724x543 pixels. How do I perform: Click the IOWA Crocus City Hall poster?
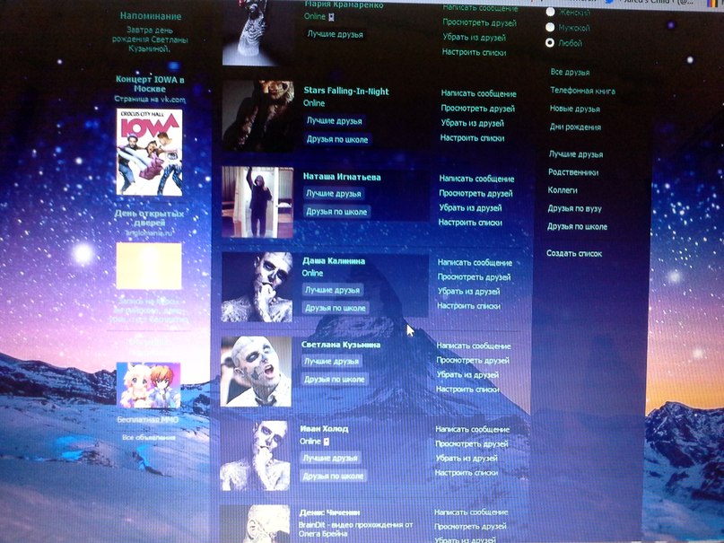149,153
